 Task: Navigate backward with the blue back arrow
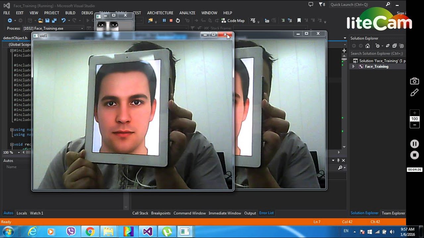pyautogui.click(x=10, y=20)
